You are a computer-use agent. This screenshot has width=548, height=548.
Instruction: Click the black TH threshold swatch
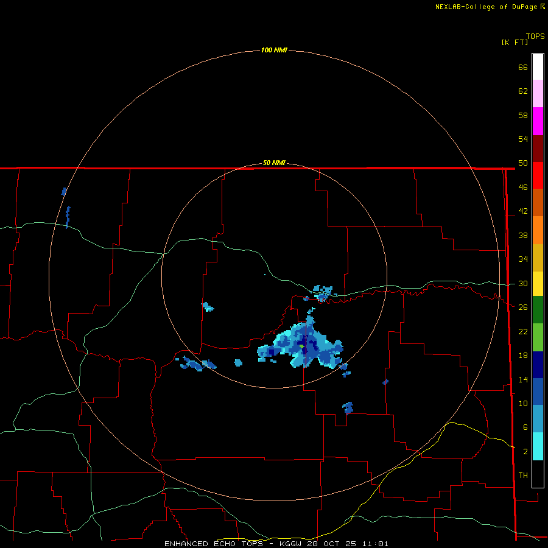click(x=538, y=474)
